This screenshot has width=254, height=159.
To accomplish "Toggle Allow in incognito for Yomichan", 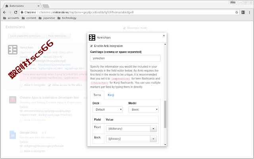I will point(21,85).
